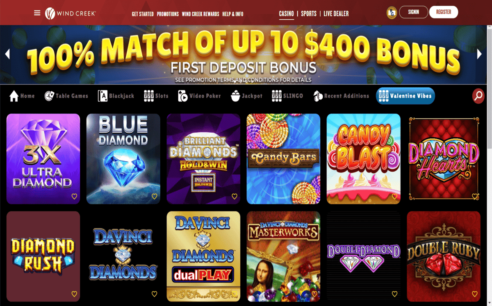Click the Wind Creek logo
The height and width of the screenshot is (306, 492).
[x=71, y=13]
